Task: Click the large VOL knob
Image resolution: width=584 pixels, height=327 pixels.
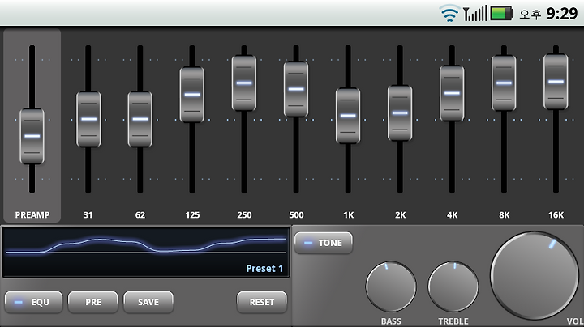Action: pyautogui.click(x=535, y=276)
